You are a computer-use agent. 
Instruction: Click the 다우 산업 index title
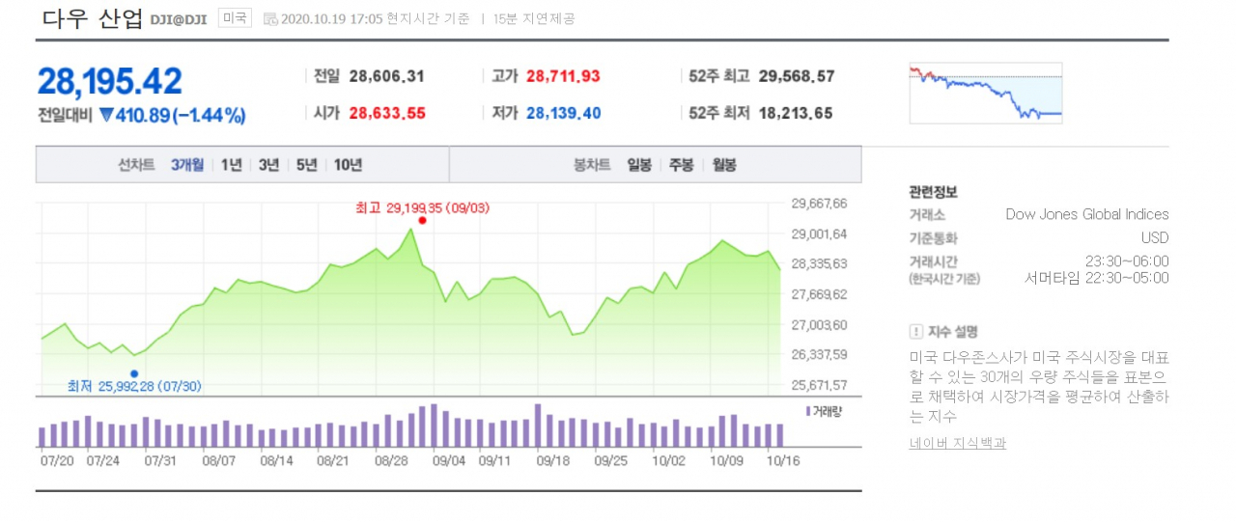(x=93, y=18)
